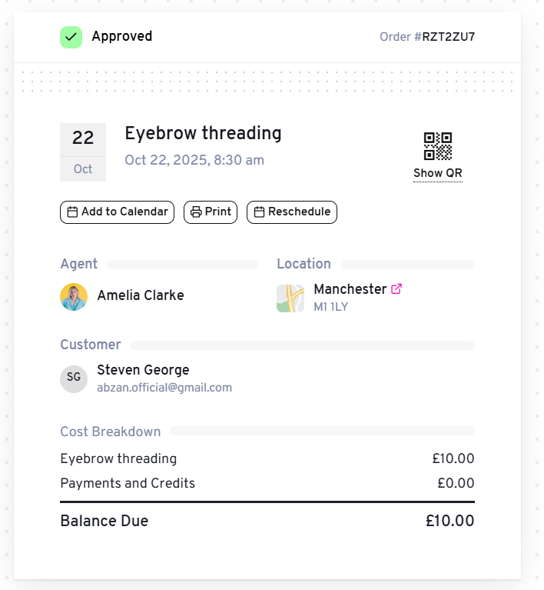The height and width of the screenshot is (590, 544).
Task: Click the Manchester map thumbnail
Action: (x=290, y=298)
